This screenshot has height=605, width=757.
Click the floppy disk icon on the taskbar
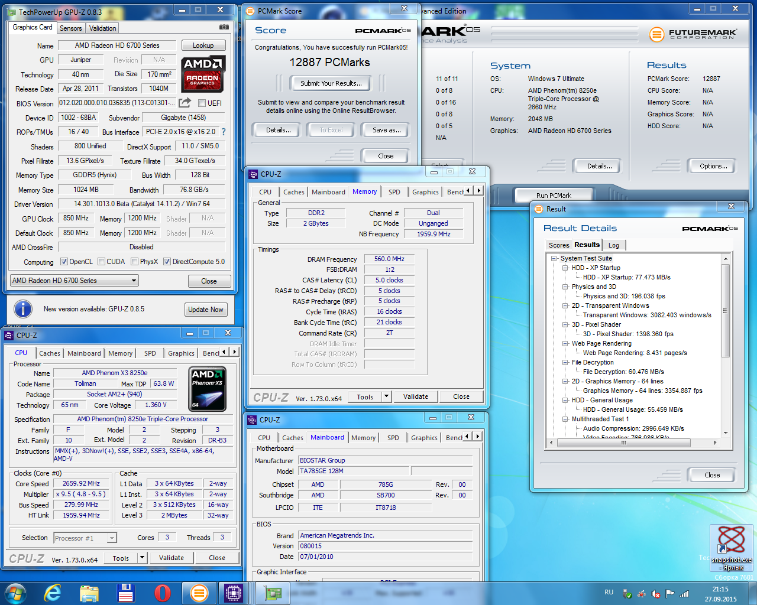coord(126,593)
